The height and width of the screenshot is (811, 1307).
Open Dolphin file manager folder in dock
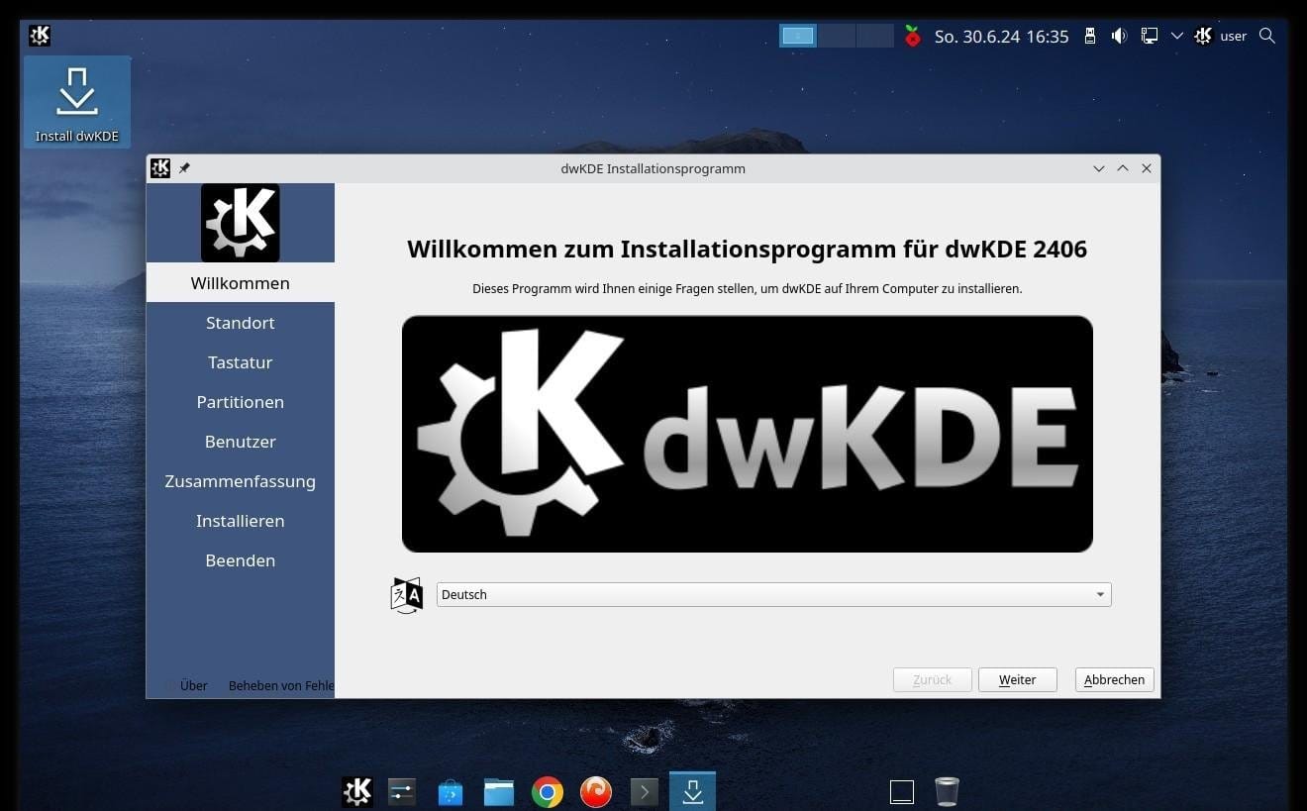tap(499, 791)
